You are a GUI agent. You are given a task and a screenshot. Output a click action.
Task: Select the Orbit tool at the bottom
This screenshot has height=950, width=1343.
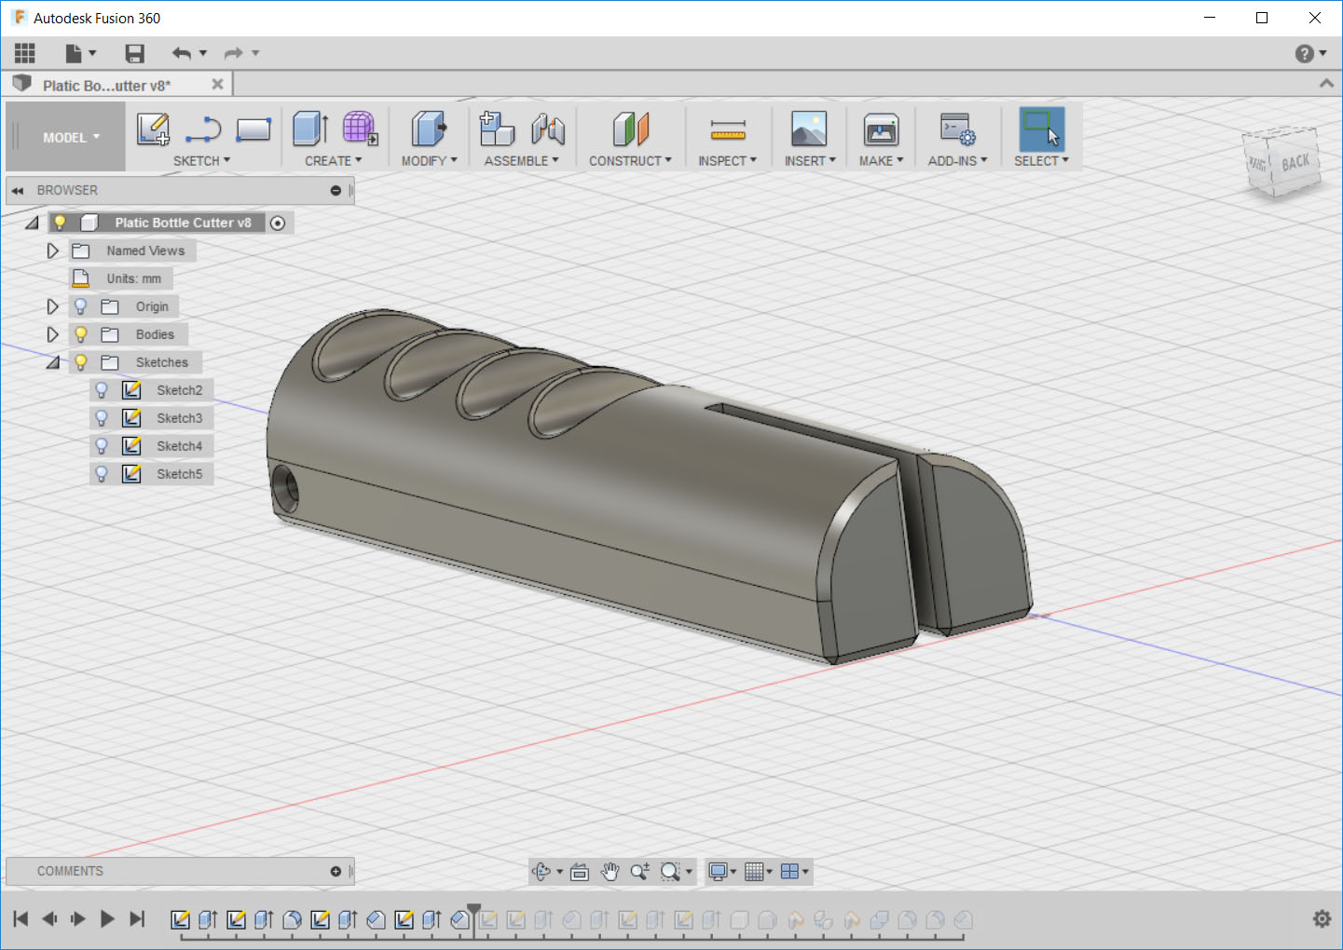point(543,872)
